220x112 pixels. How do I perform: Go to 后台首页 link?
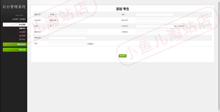coord(15,19)
